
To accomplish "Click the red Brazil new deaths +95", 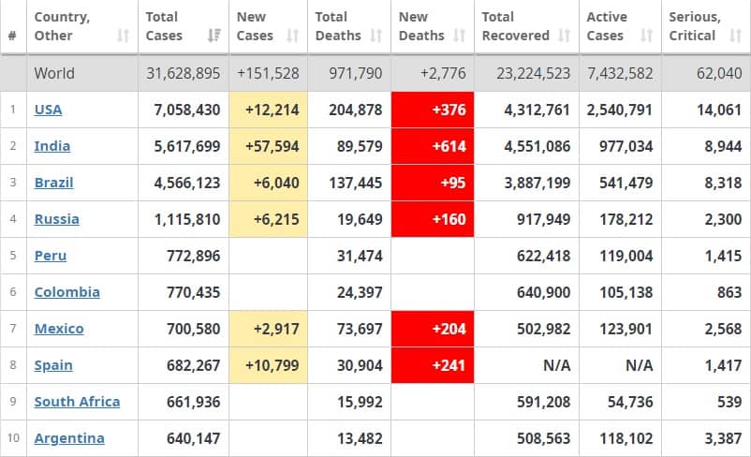I will [433, 183].
